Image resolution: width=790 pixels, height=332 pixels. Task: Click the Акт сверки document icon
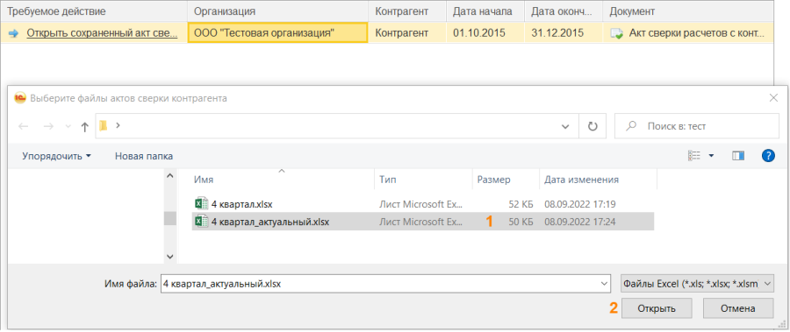(x=616, y=33)
